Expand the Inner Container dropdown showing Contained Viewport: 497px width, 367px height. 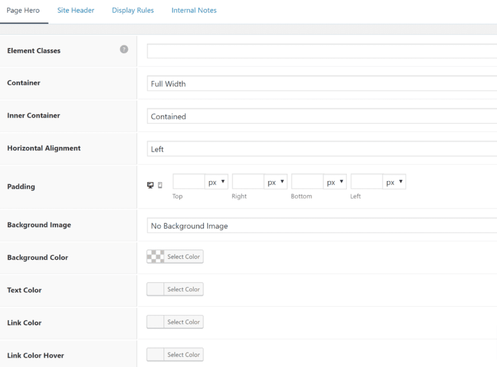(x=321, y=116)
